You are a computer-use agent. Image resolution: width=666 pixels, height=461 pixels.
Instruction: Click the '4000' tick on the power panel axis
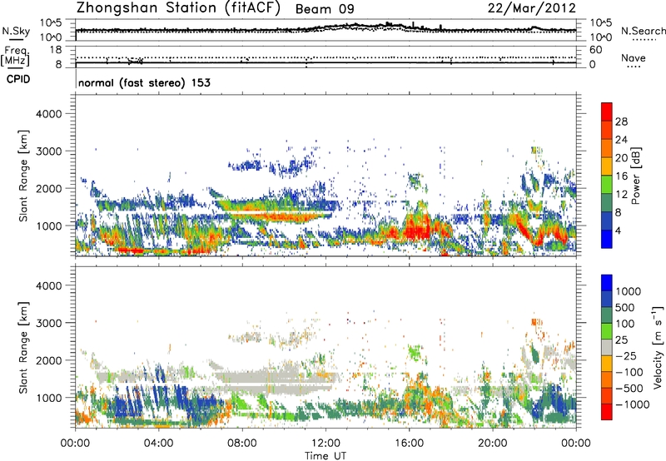[48, 114]
